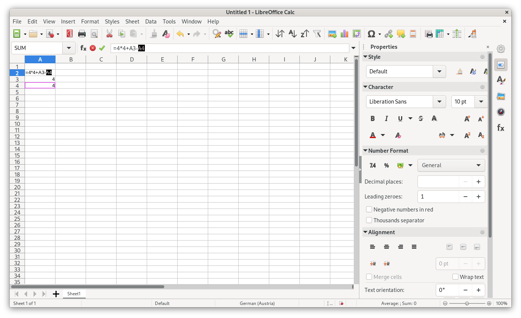
Task: Click the Insert Special Character omega icon
Action: coord(371,34)
